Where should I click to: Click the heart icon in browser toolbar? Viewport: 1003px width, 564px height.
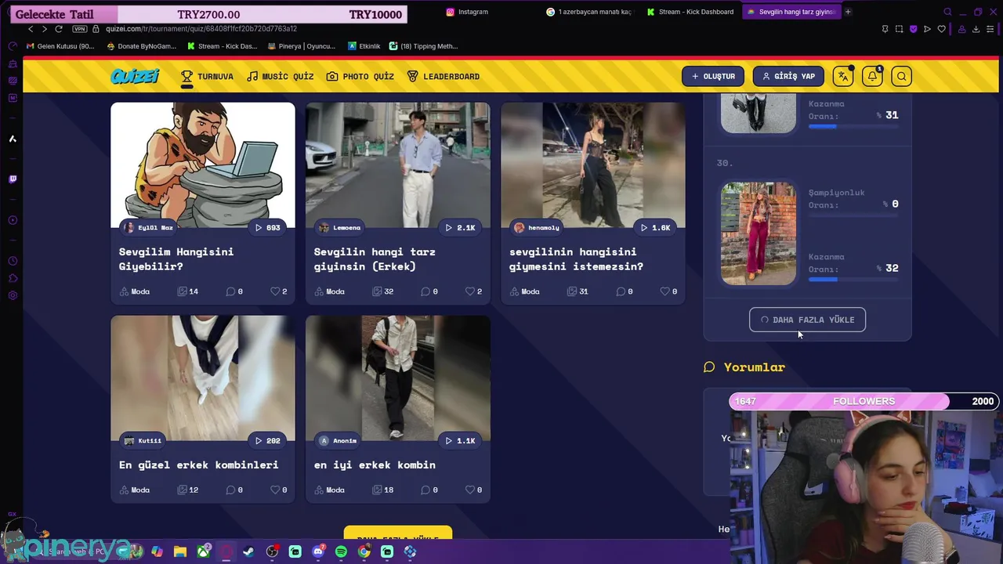[941, 29]
